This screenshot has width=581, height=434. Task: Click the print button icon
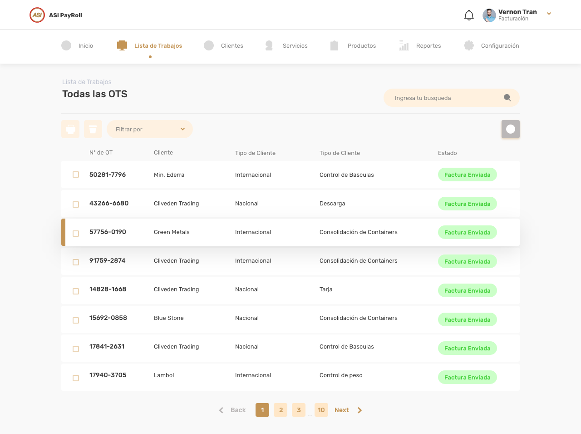click(70, 129)
